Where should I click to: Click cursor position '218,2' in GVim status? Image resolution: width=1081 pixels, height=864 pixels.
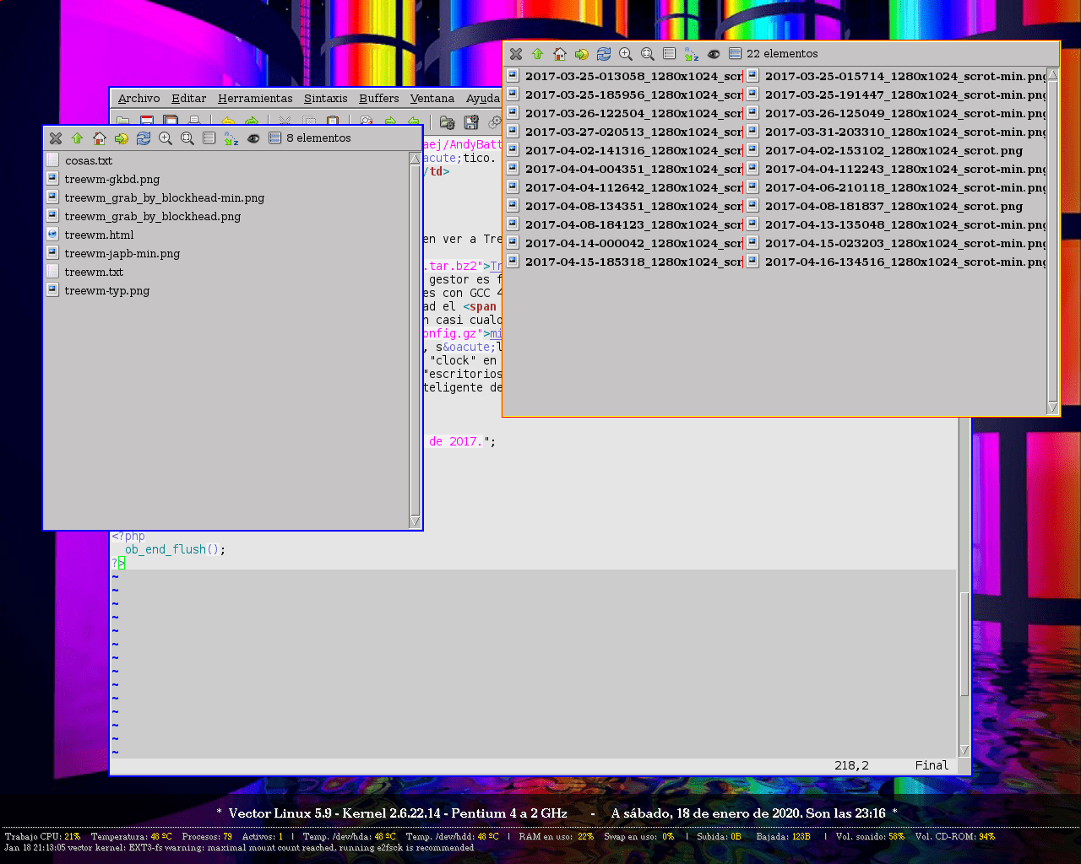(x=851, y=765)
